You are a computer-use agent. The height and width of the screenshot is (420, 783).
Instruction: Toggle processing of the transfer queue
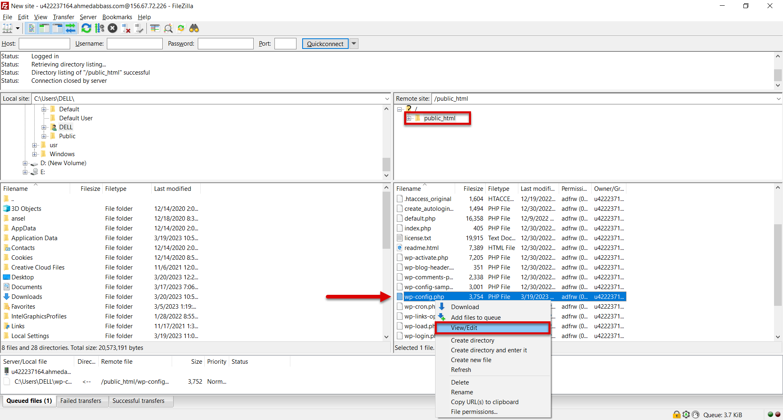[x=100, y=28]
